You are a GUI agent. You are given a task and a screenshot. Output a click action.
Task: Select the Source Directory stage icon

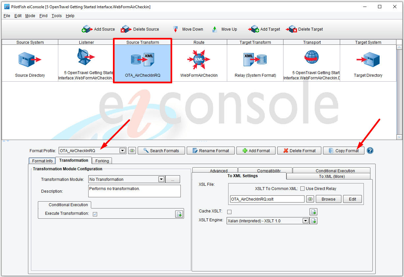(x=30, y=60)
